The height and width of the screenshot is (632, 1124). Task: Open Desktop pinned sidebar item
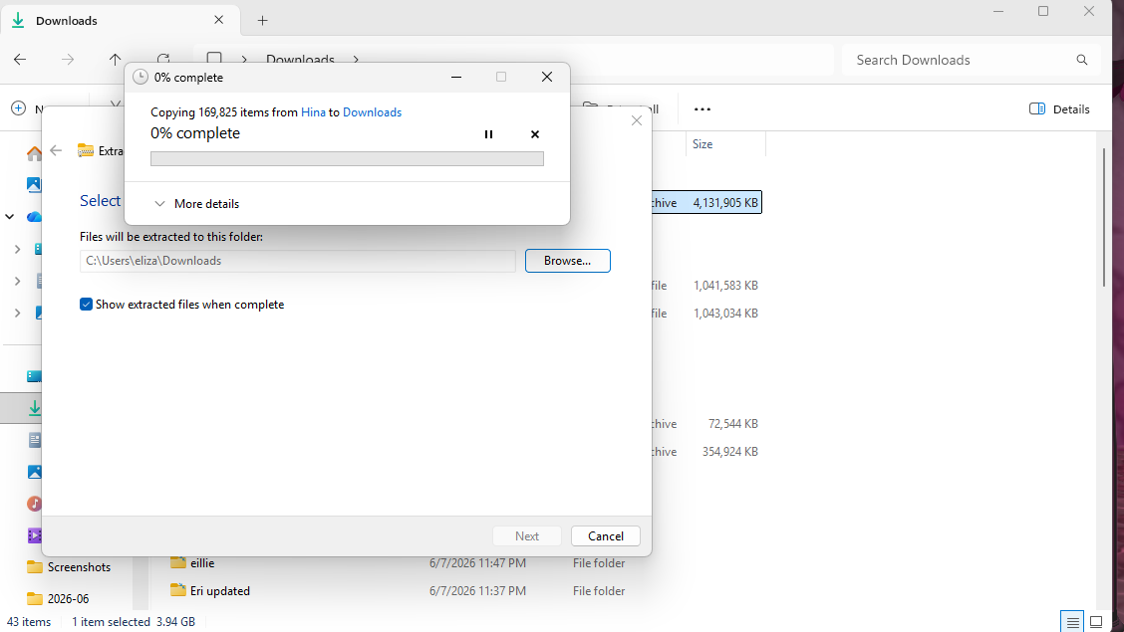tap(34, 376)
